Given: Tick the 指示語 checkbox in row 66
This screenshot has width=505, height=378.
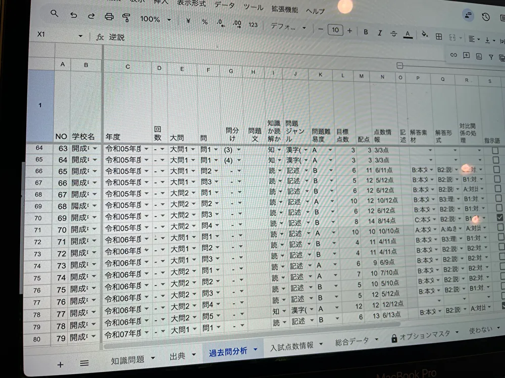Looking at the screenshot, I should (x=496, y=169).
